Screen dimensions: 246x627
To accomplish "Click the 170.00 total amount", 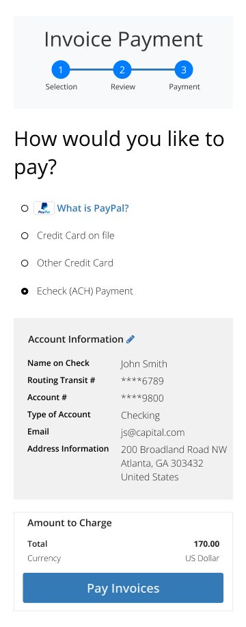I will pos(206,544).
